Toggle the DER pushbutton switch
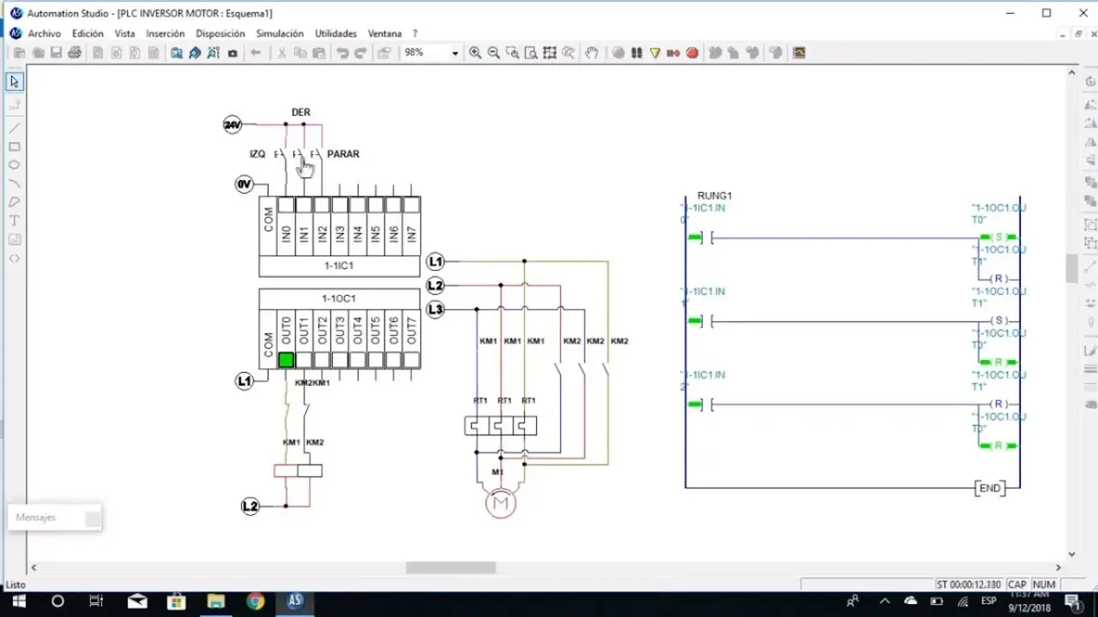The height and width of the screenshot is (617, 1098). click(x=300, y=154)
